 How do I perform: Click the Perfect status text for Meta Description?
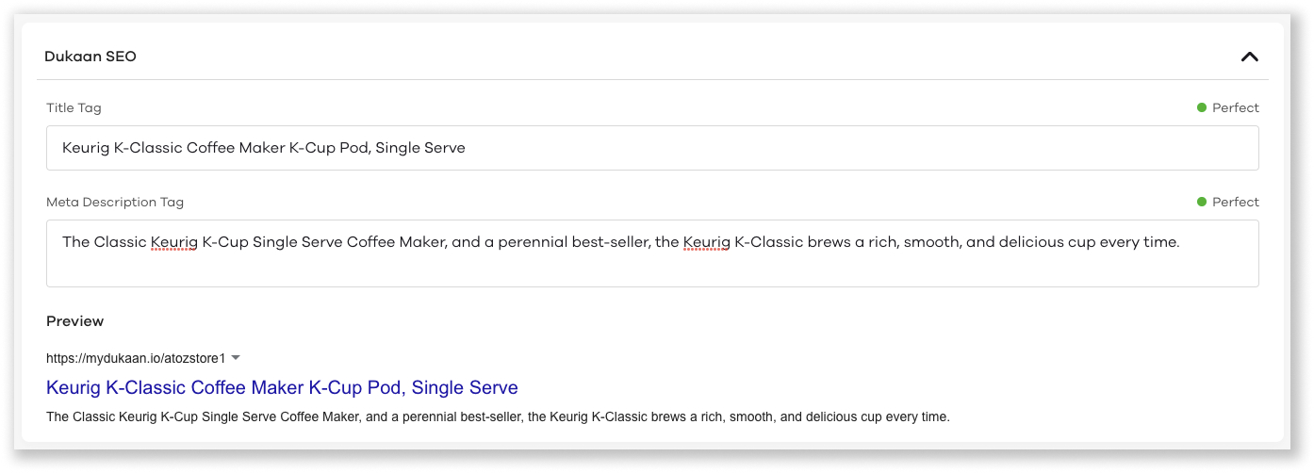[1235, 202]
